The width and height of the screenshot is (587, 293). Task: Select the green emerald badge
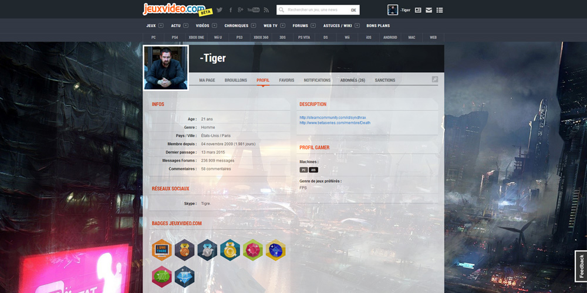click(162, 277)
